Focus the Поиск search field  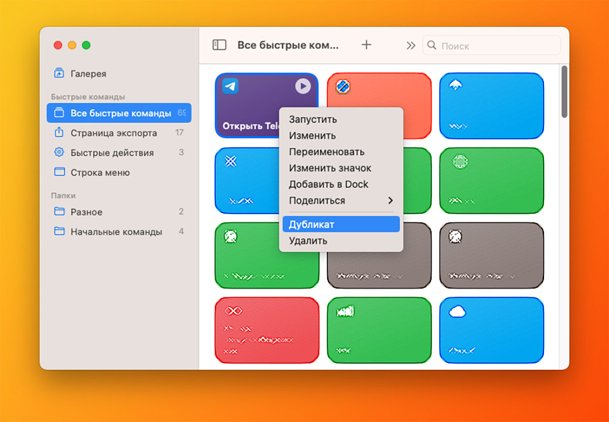492,46
